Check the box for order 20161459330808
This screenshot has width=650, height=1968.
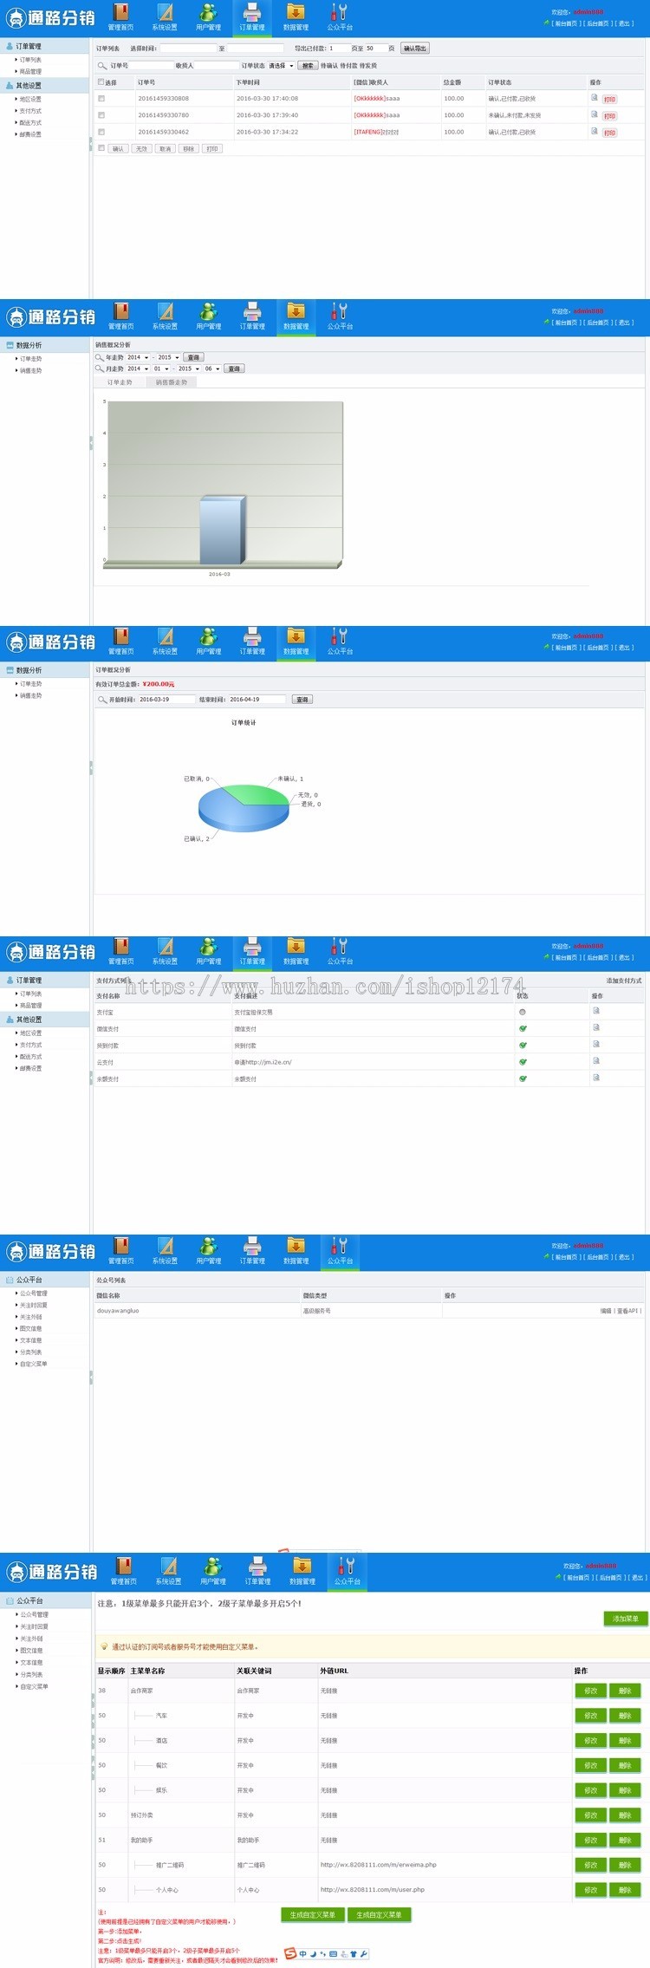pos(101,99)
